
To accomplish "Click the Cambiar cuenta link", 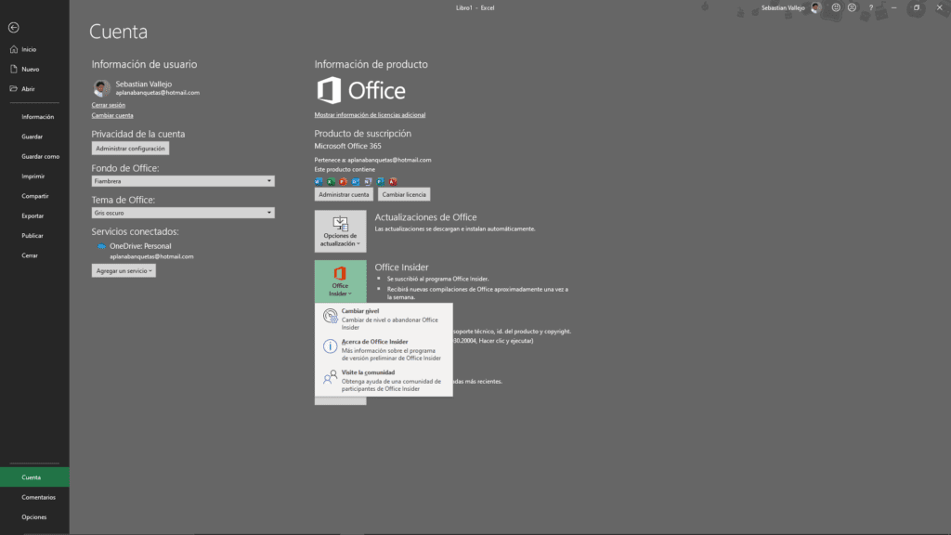I will 112,115.
